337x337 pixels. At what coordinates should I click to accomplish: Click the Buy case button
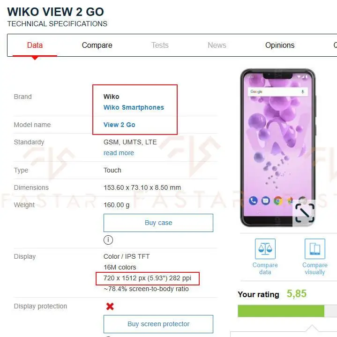tap(158, 223)
